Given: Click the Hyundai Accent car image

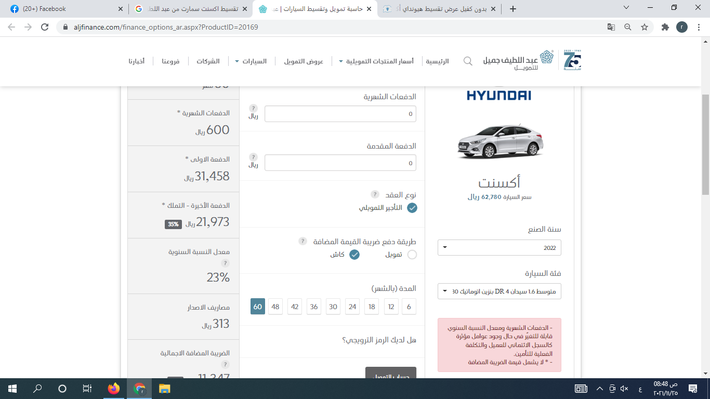Looking at the screenshot, I should click(499, 142).
